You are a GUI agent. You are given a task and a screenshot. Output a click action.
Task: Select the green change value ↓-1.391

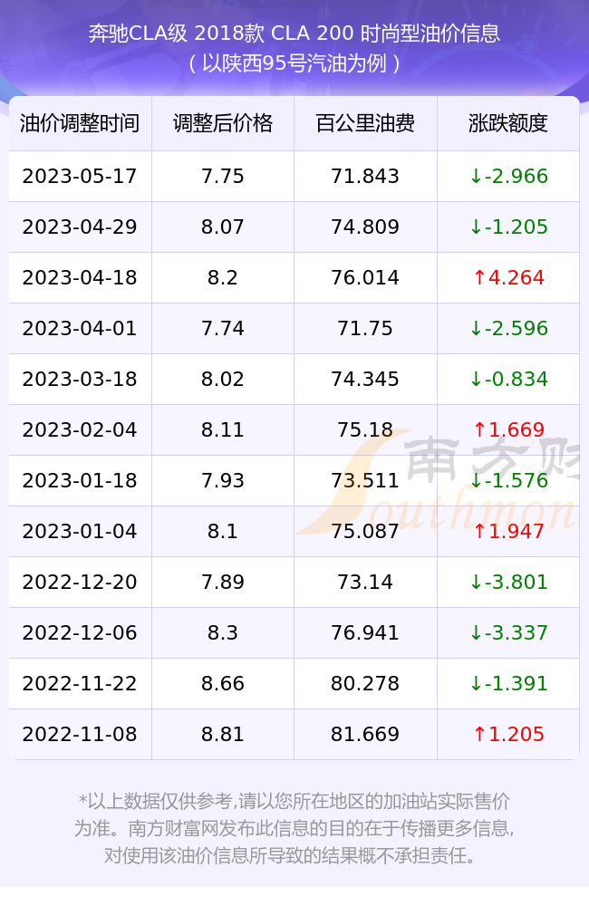point(508,683)
